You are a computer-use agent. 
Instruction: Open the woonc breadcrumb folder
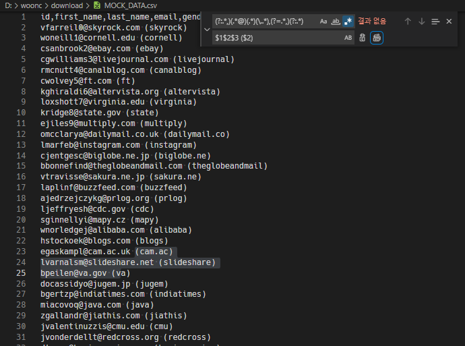pos(31,5)
